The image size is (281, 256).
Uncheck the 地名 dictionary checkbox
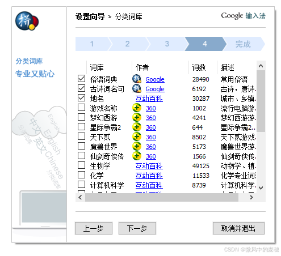tap(81, 98)
